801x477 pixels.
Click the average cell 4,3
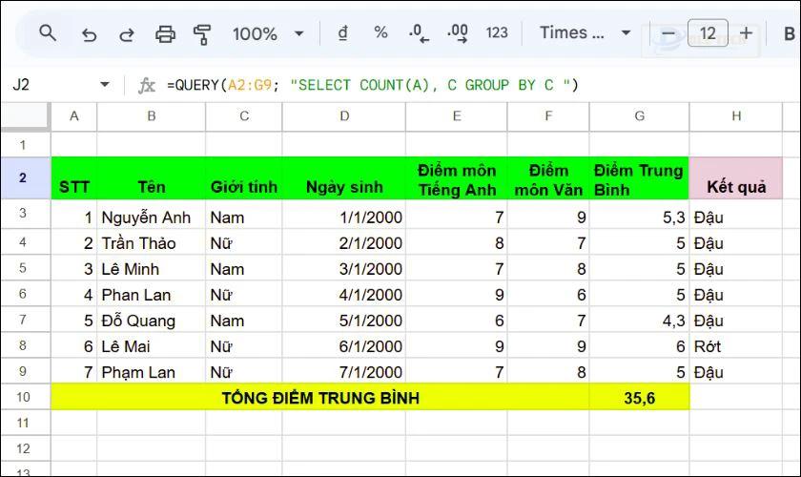pos(640,321)
